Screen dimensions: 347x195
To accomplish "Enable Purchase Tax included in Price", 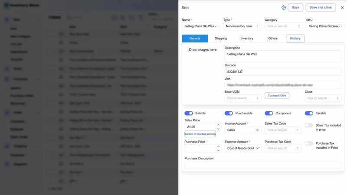I will tap(309, 143).
